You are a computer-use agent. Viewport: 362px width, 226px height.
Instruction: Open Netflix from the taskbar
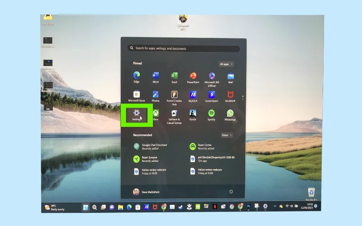coord(214,207)
